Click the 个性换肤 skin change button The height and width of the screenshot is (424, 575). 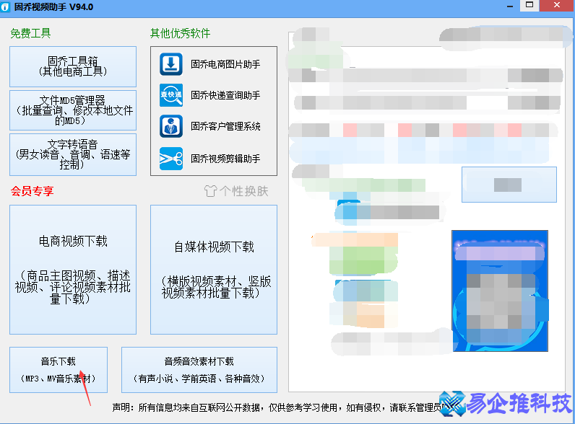pyautogui.click(x=236, y=191)
